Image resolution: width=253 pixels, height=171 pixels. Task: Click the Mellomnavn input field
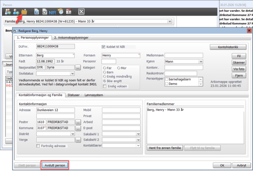coord(184,55)
